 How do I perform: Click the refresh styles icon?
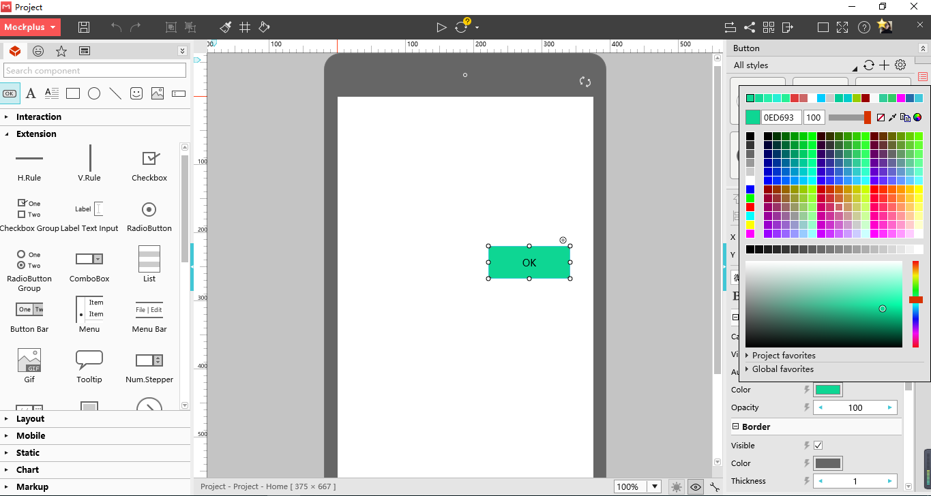868,65
